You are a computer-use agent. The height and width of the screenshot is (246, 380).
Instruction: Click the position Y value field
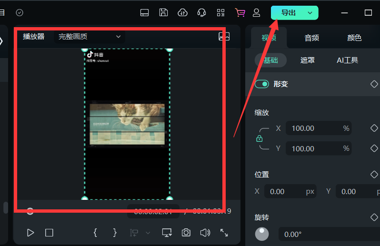click(358, 192)
